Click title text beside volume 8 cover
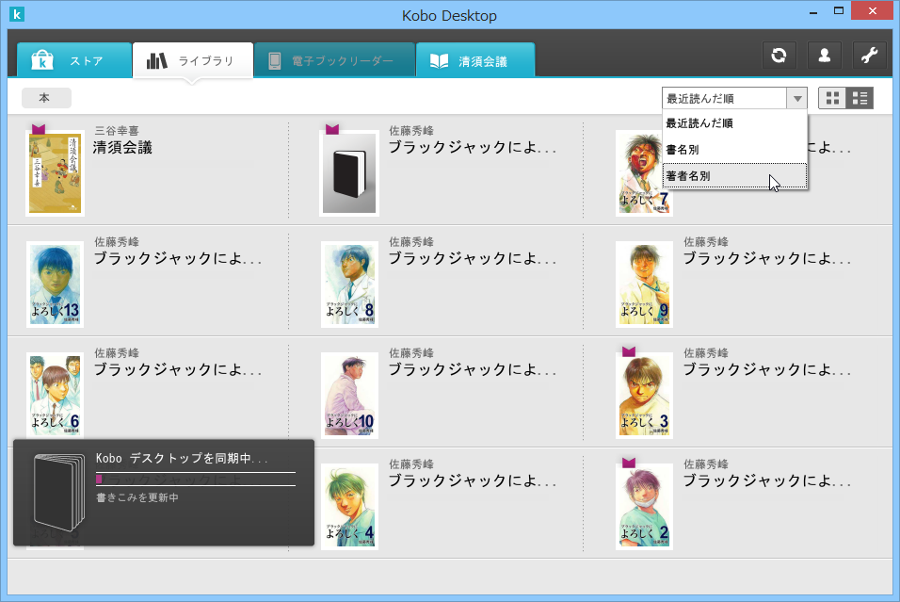This screenshot has height=602, width=900. pyautogui.click(x=473, y=258)
